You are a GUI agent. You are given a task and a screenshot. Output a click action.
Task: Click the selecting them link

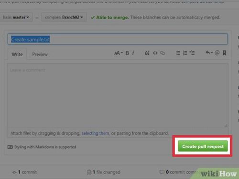click(x=95, y=133)
